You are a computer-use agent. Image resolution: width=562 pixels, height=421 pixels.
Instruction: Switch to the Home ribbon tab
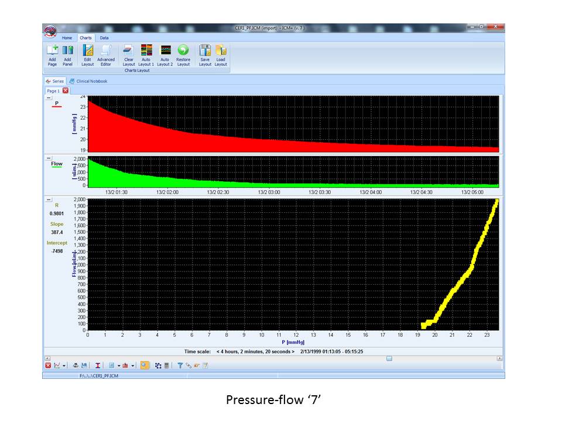click(x=67, y=37)
